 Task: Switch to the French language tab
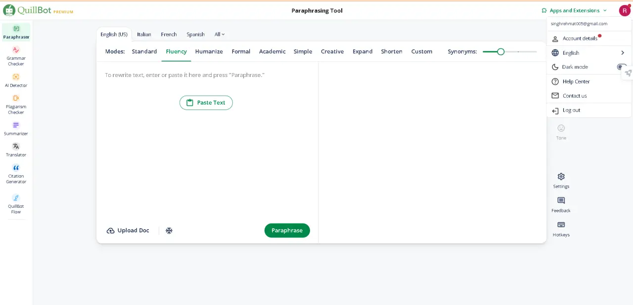click(x=169, y=35)
